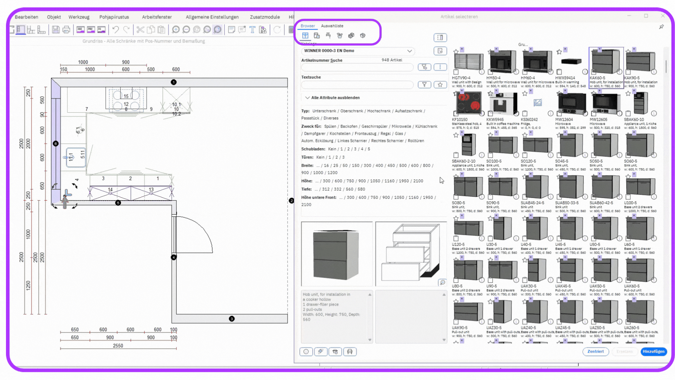Open the WINNER 0000-3 EN Demo catalog dropdown
This screenshot has width=675, height=380.
(x=410, y=51)
